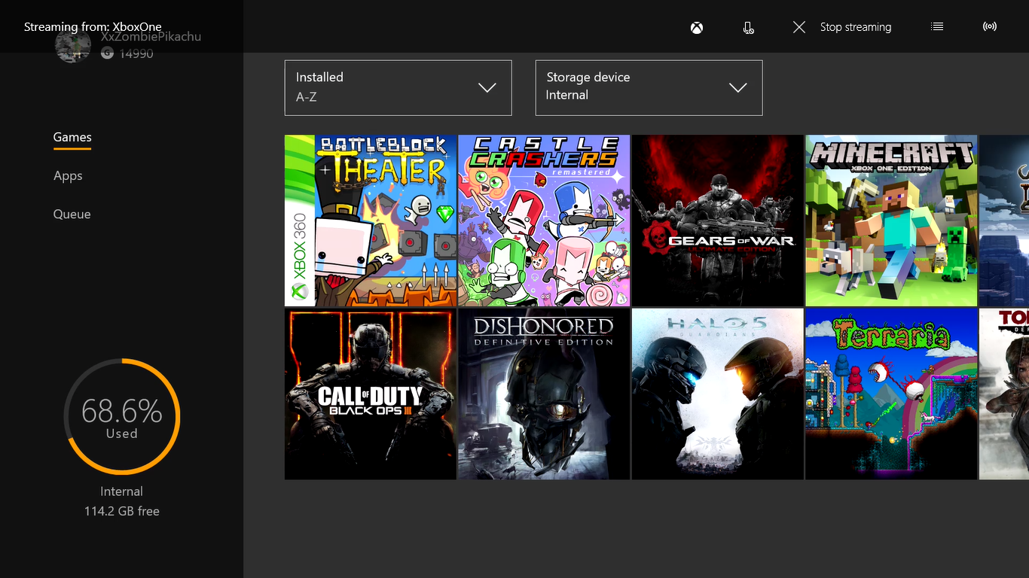Viewport: 1029px width, 578px height.
Task: Stop streaming from the Xbox One
Action: click(855, 27)
